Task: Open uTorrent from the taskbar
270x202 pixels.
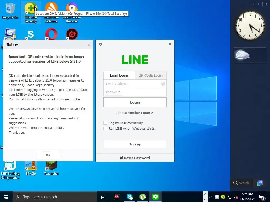Action: (x=143, y=197)
